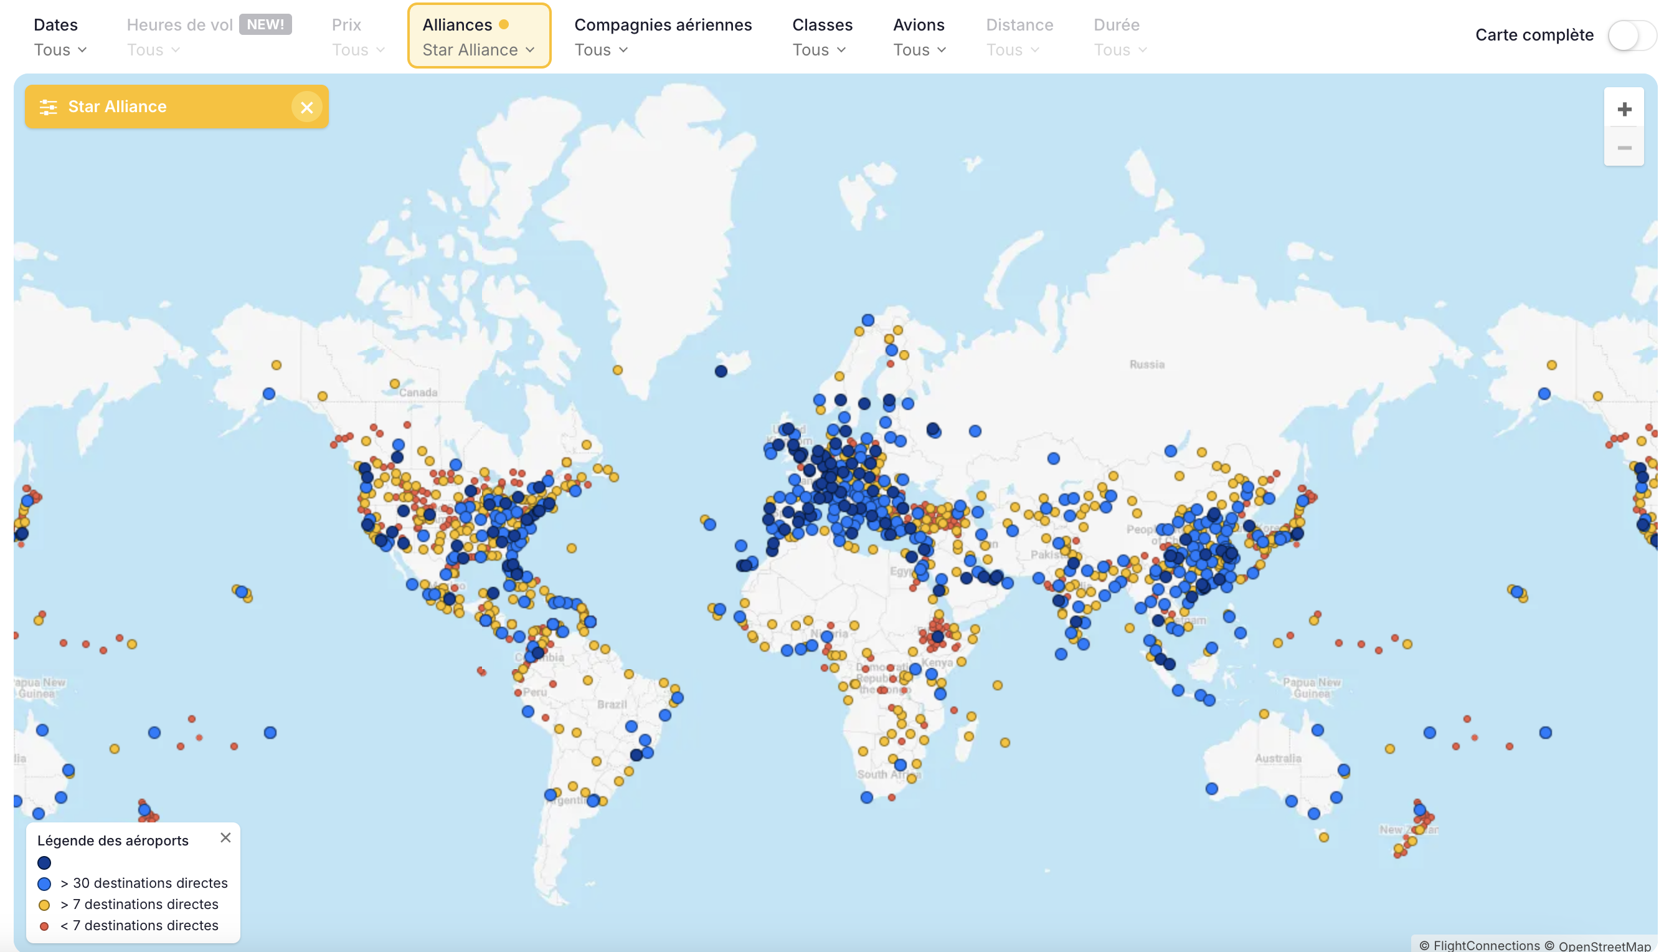Screen dimensions: 1669x952
Task: Close the Légende des aéroports panel
Action: point(225,837)
